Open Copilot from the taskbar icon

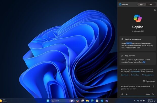coord(77,101)
